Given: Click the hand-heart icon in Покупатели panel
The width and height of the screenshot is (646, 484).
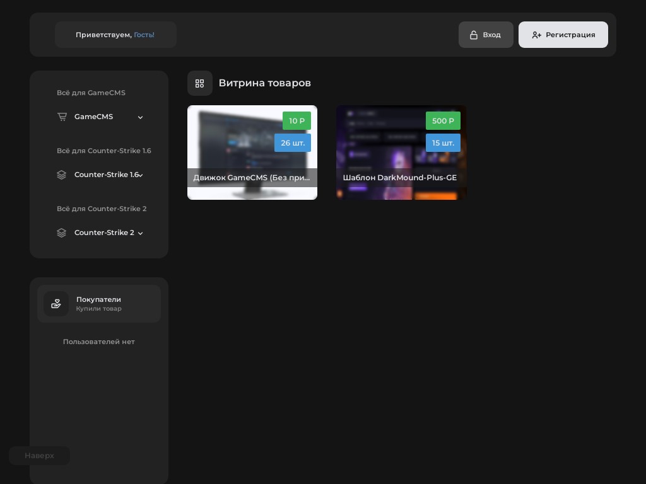Looking at the screenshot, I should [x=56, y=304].
